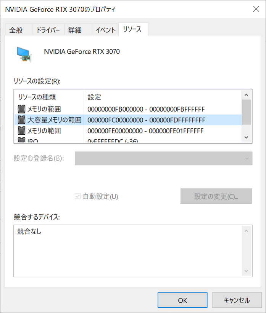Select range 000000FE00000000 - 000000FE01FFFFFF
The height and width of the screenshot is (313, 266).
[145, 131]
